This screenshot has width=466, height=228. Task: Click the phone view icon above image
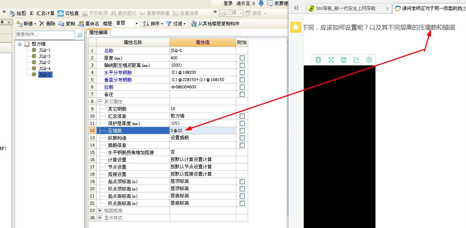318,60
